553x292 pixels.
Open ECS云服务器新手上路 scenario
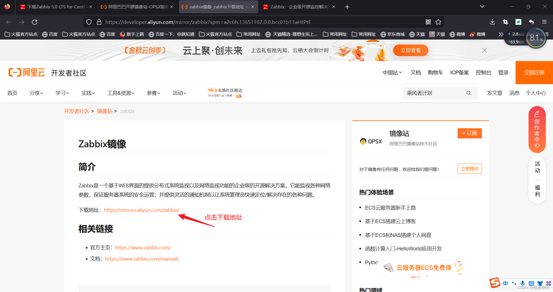pyautogui.click(x=390, y=208)
